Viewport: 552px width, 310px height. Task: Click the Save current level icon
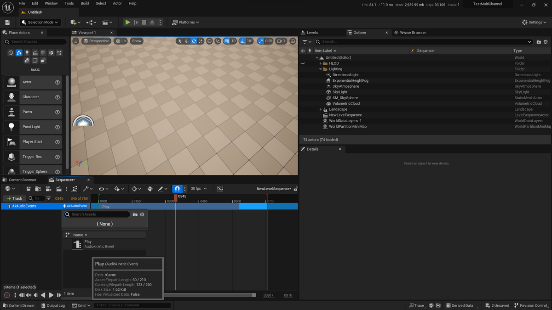(x=7, y=22)
